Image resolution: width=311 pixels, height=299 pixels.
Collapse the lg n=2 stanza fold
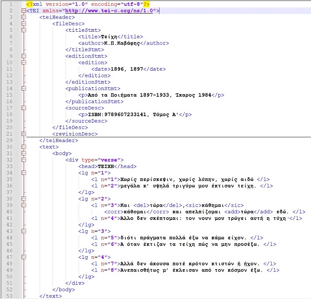pyautogui.click(x=24, y=199)
